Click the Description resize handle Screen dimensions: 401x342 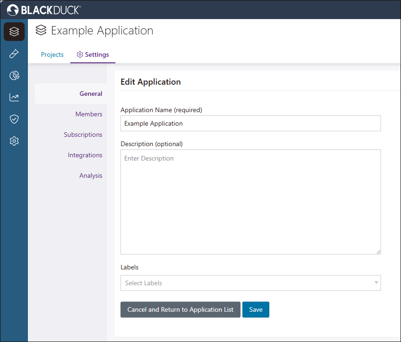(x=378, y=252)
